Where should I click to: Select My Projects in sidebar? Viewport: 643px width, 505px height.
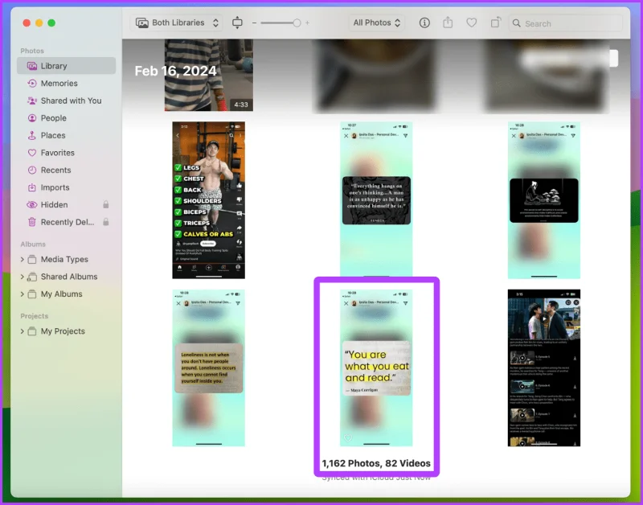pos(63,331)
